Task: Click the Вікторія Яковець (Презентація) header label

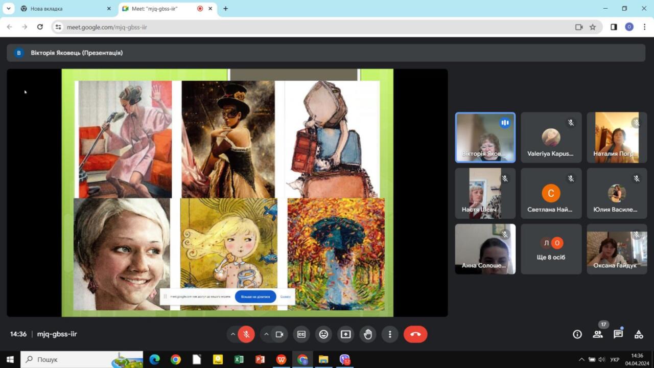Action: [77, 53]
